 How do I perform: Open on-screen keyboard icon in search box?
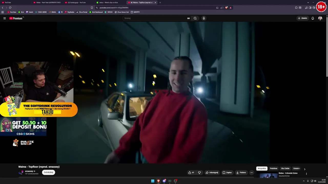tap(188, 18)
